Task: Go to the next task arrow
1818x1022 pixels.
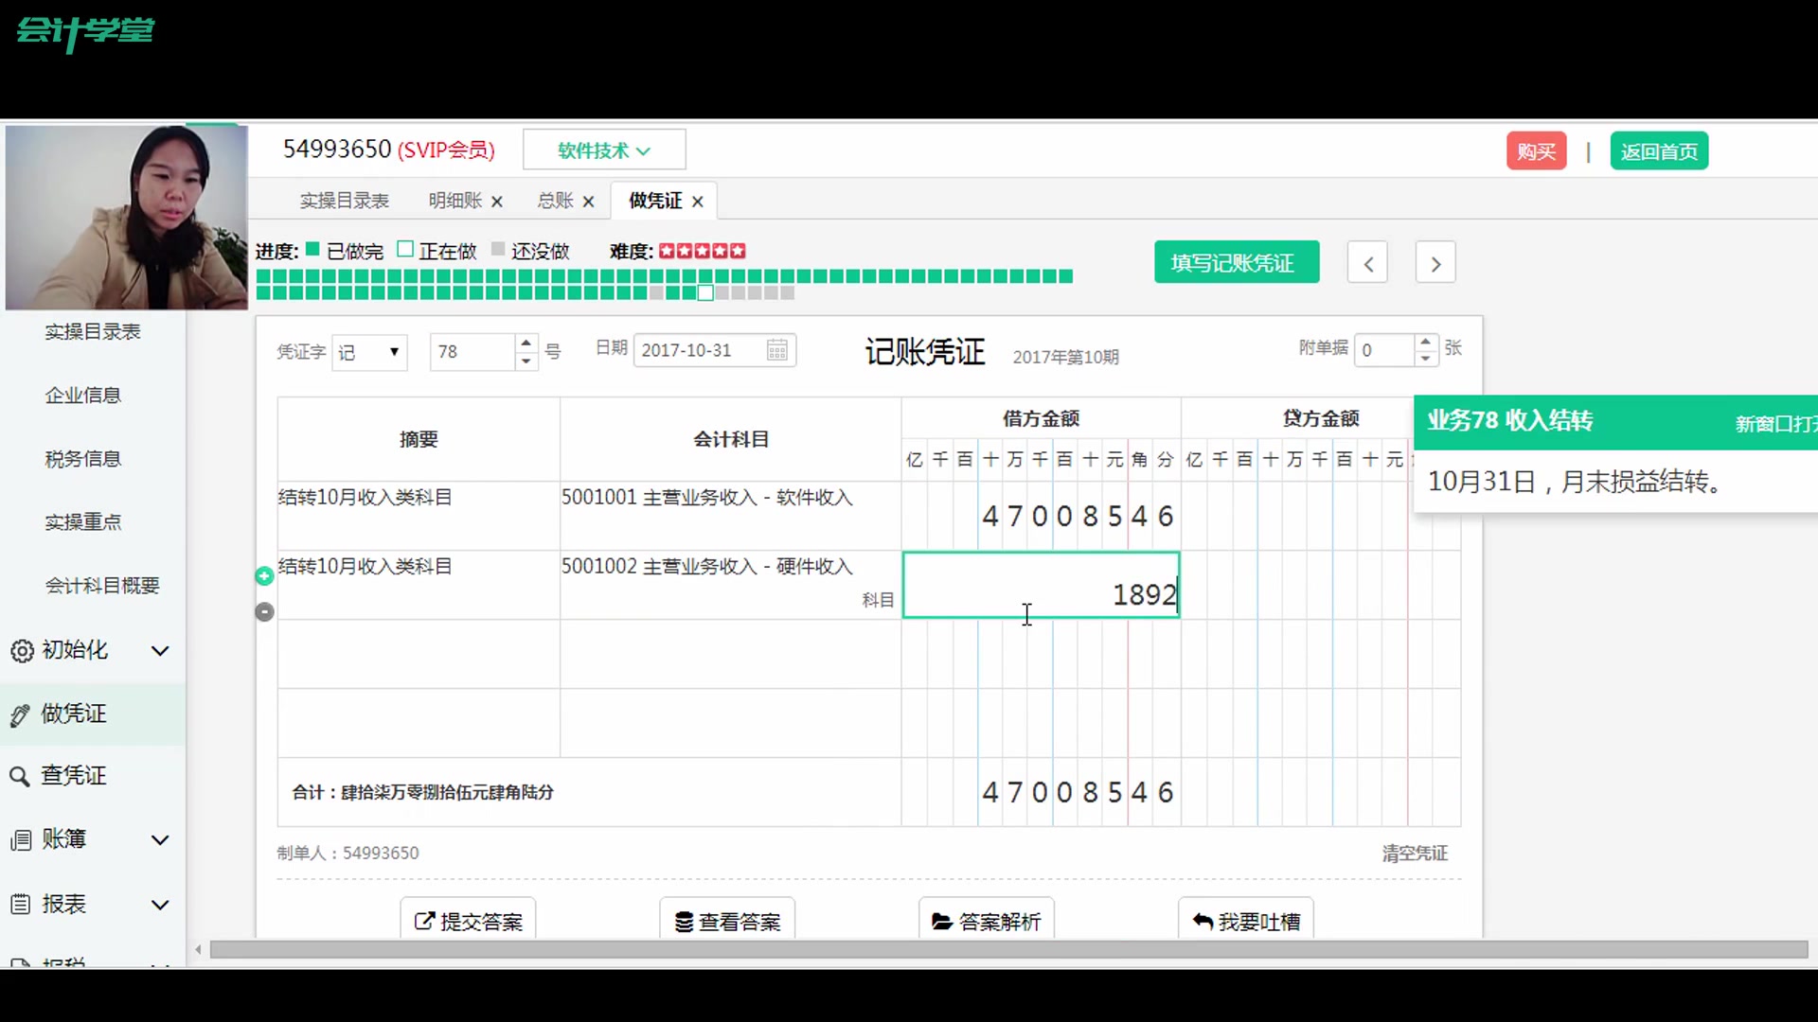Action: (x=1435, y=264)
